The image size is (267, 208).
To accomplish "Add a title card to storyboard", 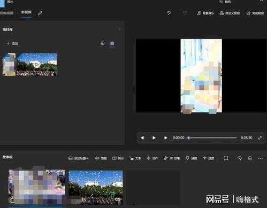I will coord(79,158).
